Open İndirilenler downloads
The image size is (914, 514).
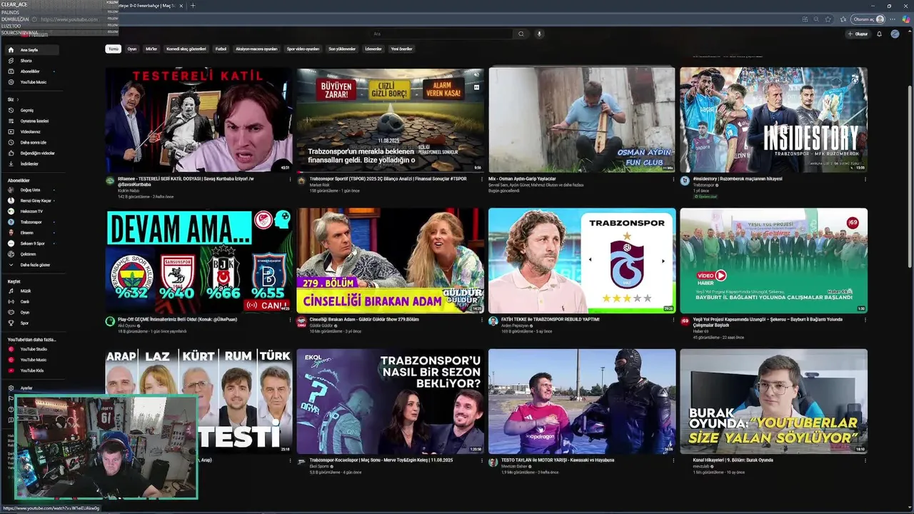(x=31, y=163)
